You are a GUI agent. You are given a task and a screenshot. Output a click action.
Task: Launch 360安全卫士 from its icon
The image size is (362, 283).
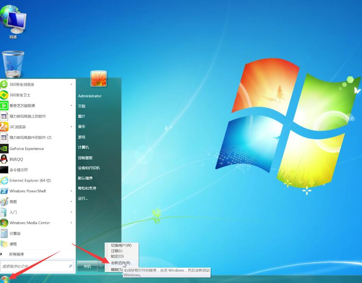(x=4, y=95)
